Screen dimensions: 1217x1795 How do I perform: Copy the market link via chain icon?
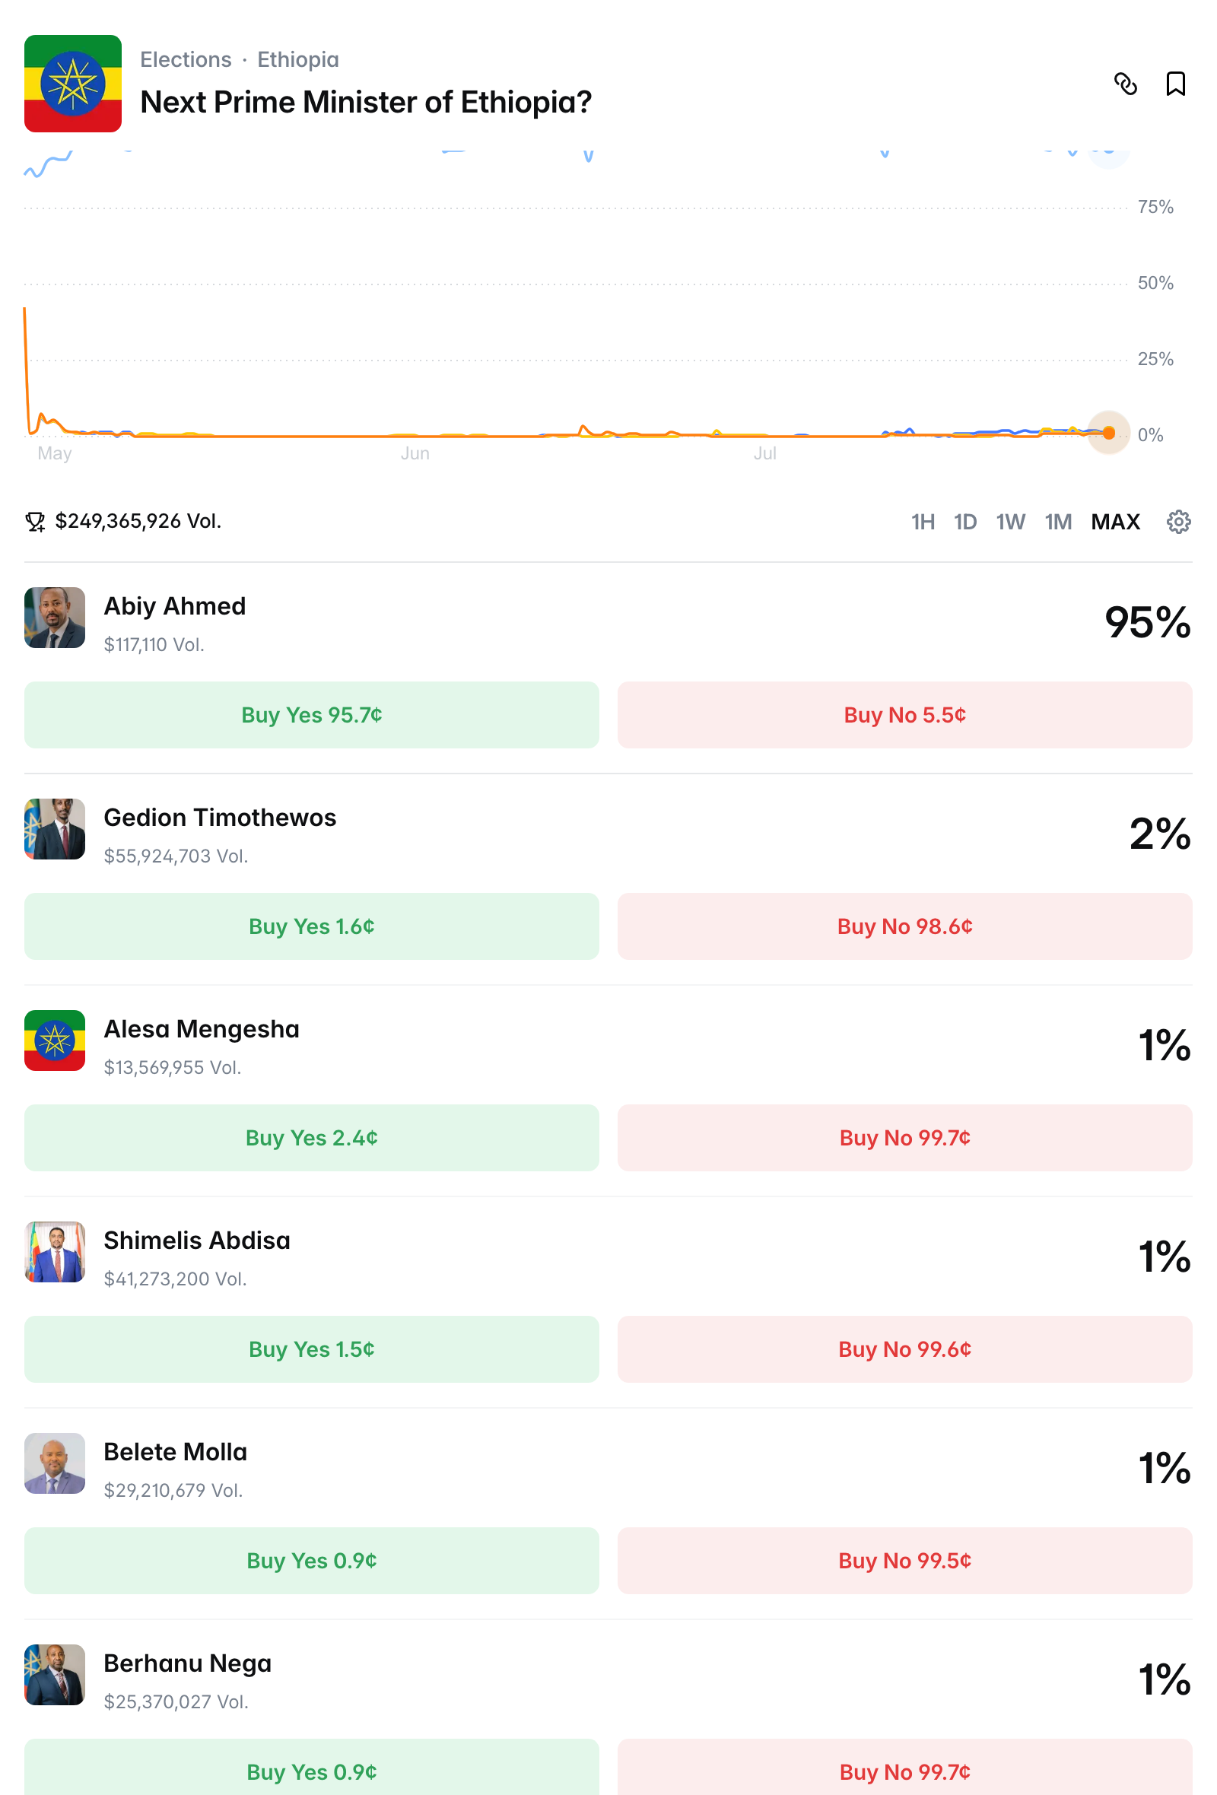coord(1125,84)
